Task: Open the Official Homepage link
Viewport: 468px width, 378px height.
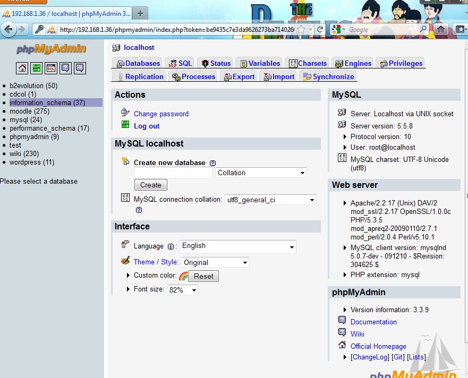Action: (378, 346)
